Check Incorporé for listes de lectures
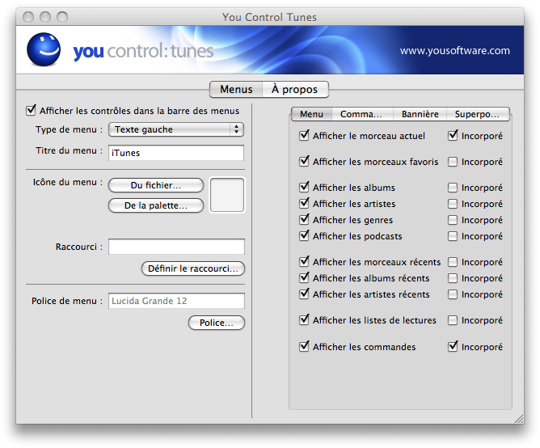The image size is (540, 448). tap(453, 320)
